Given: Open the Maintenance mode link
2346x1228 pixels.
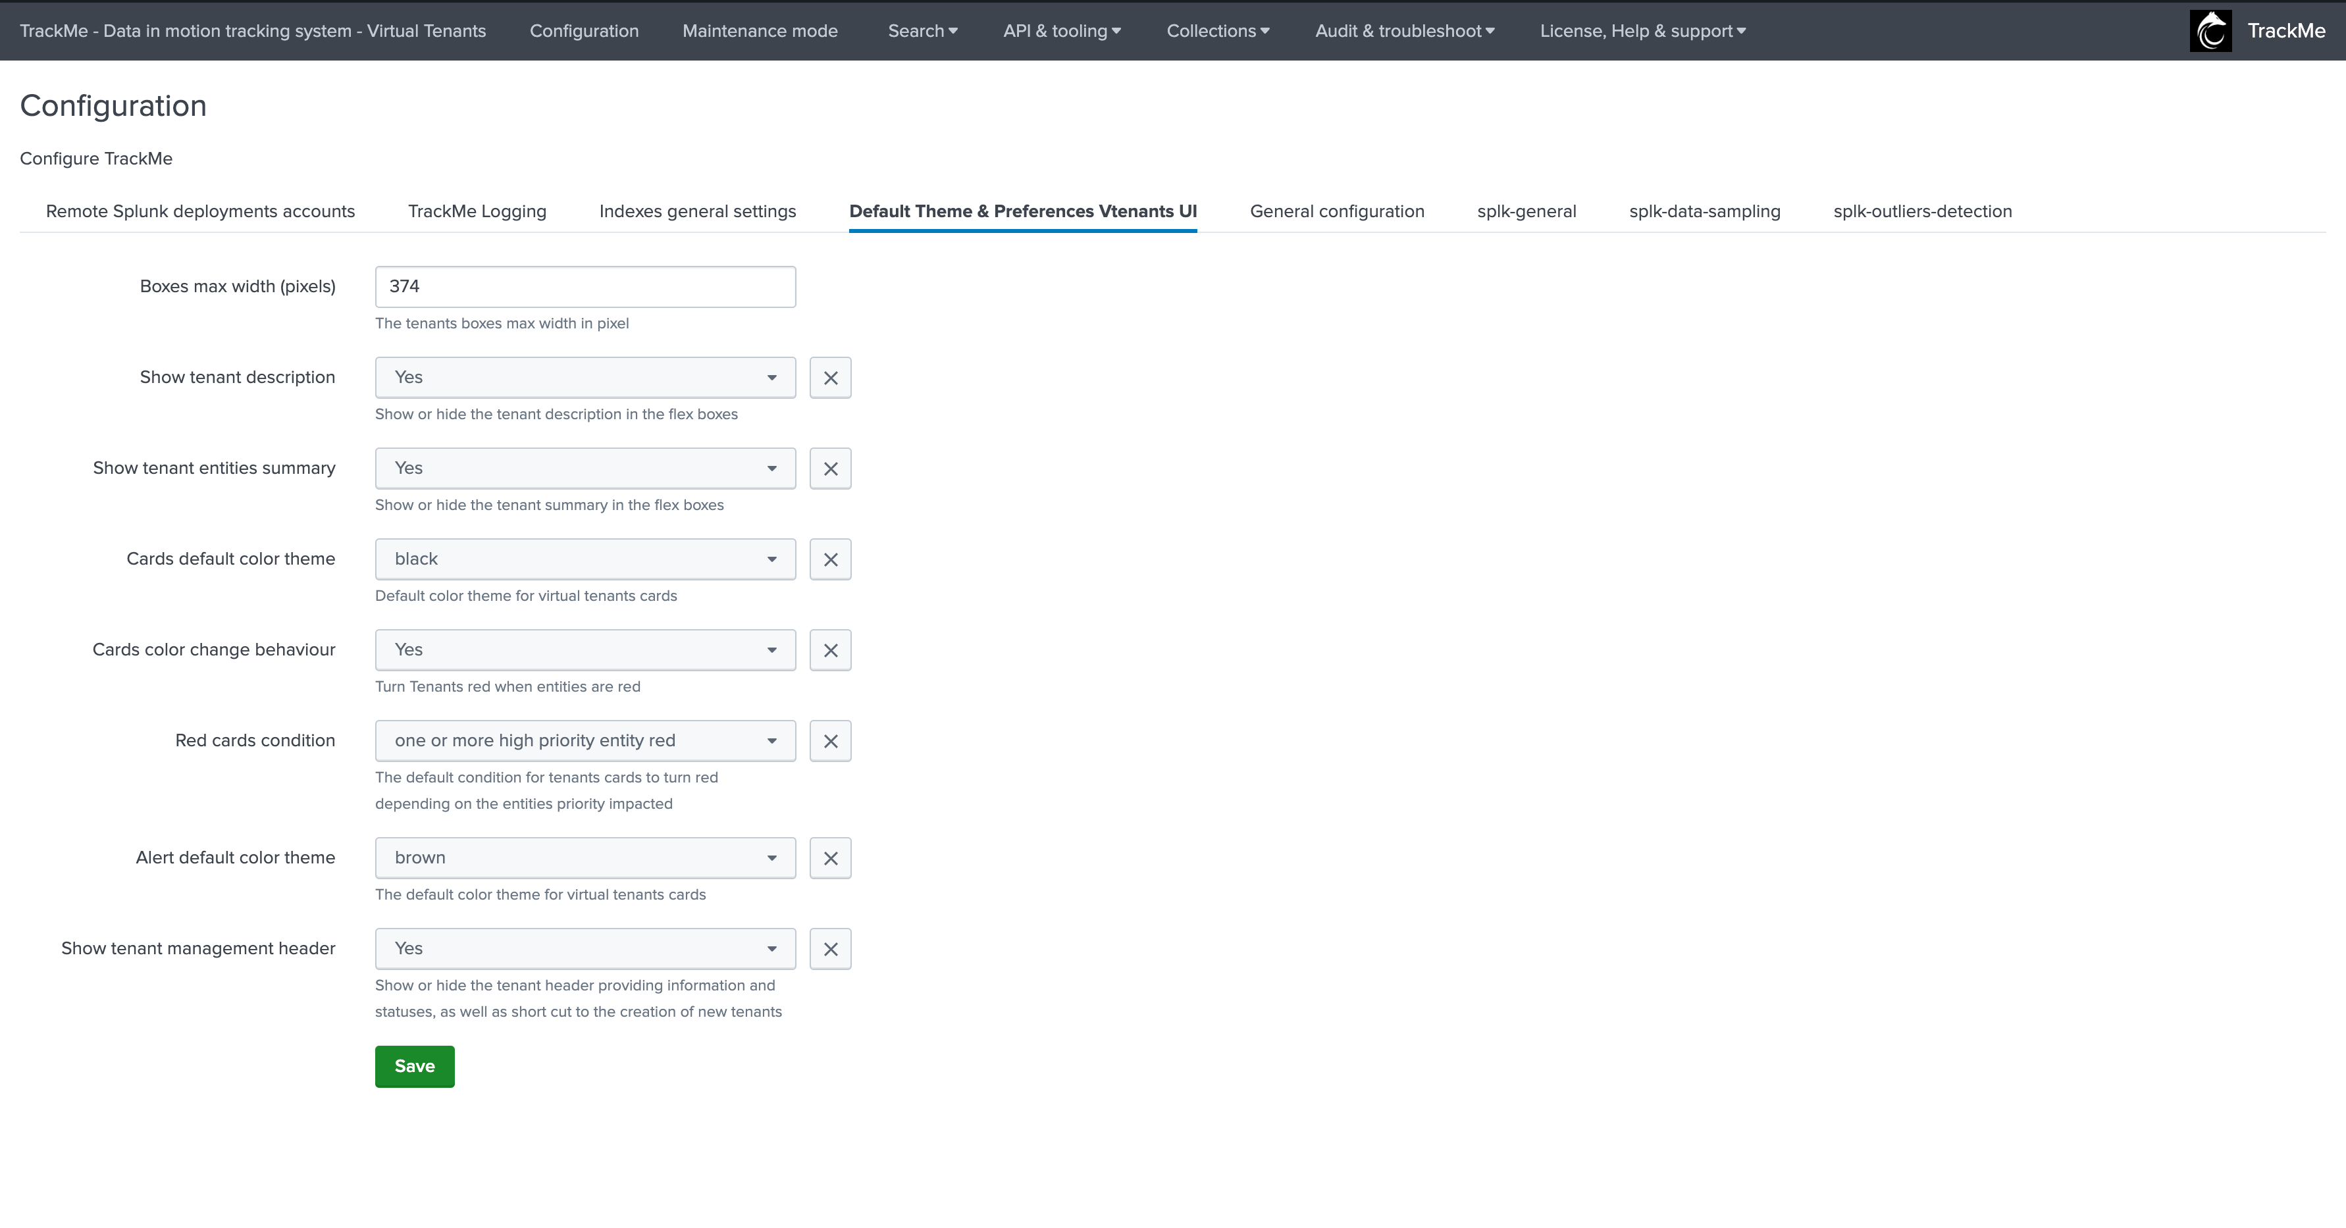Looking at the screenshot, I should 760,31.
